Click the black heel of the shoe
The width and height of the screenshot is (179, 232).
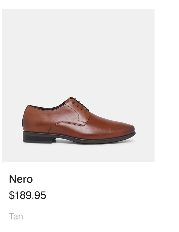click(x=39, y=137)
